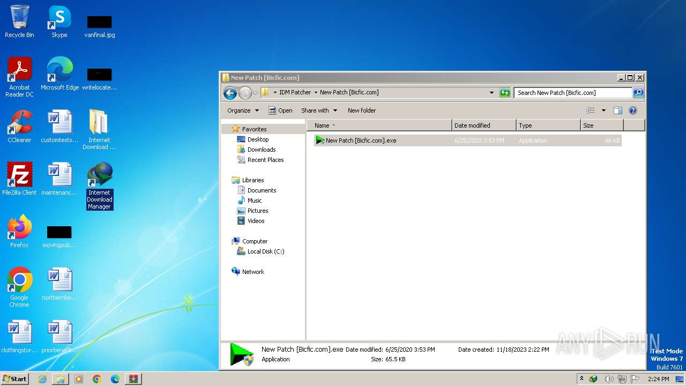This screenshot has height=386, width=686.
Task: Open WinRAR taskbar button
Action: tap(133, 379)
